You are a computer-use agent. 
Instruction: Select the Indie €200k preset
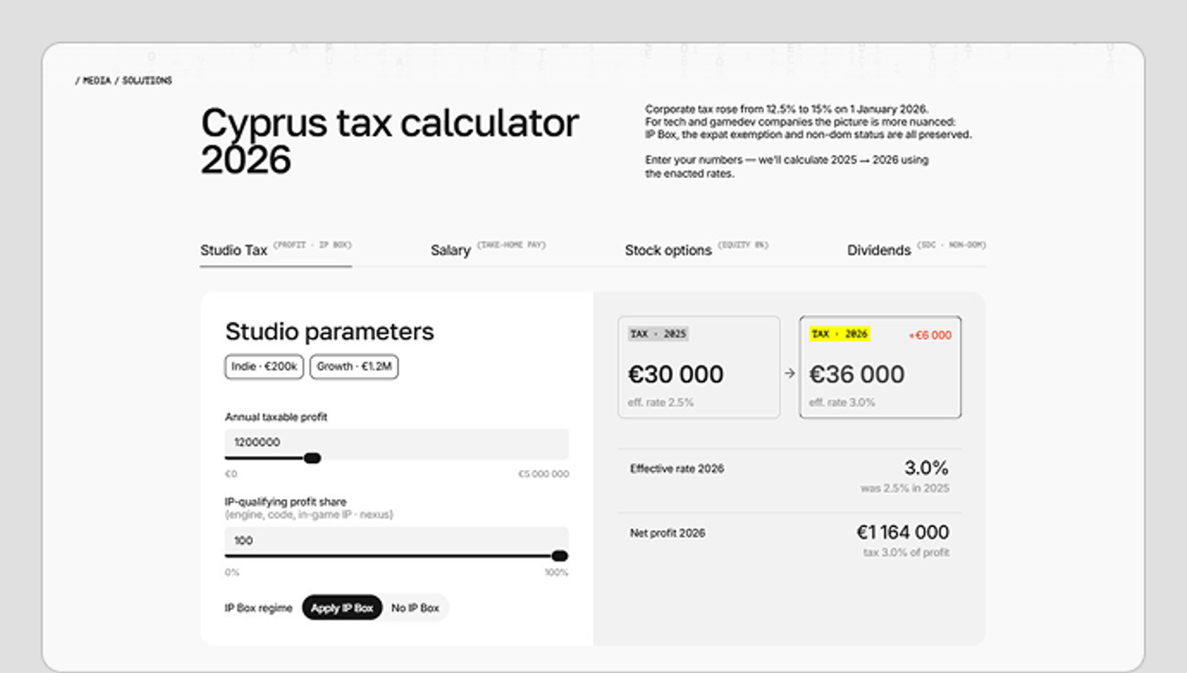(264, 367)
